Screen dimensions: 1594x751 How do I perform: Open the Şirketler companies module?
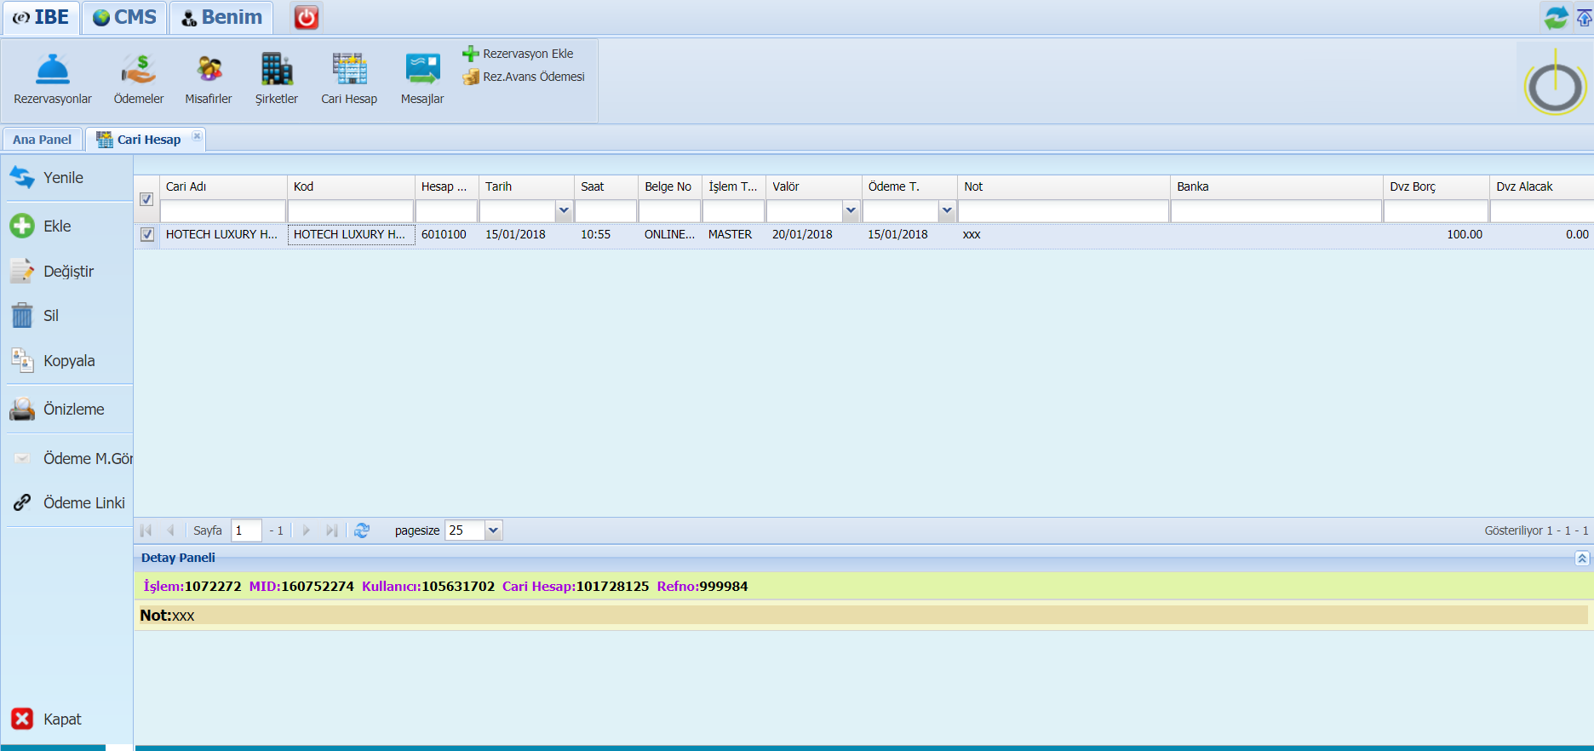277,79
